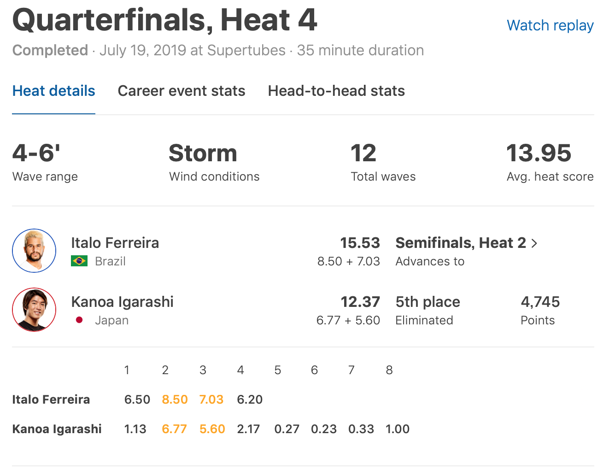Screen dimensions: 609x470
Task: Open the Head-to-head stats tab
Action: tap(336, 91)
